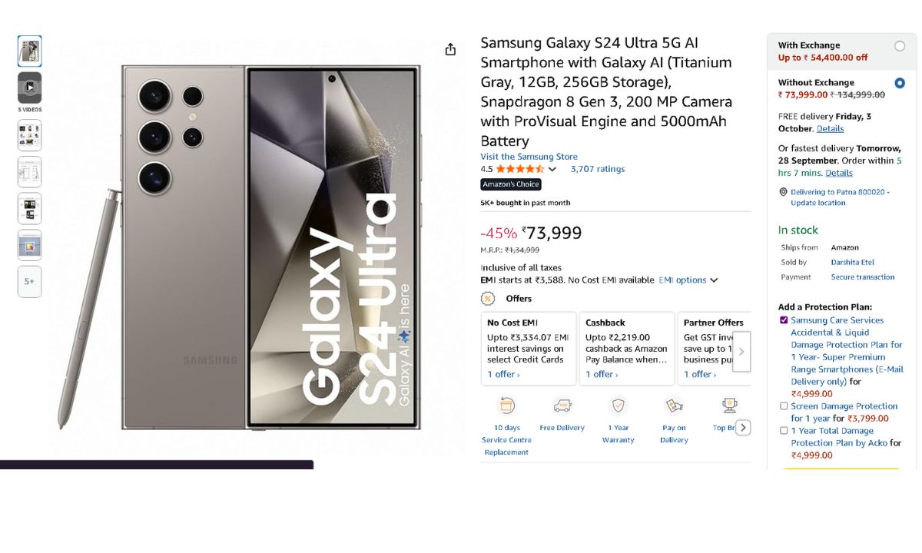Check 1 Year Total Damage Protection by Acko
Viewport: 922px width, 553px height.
pos(784,431)
